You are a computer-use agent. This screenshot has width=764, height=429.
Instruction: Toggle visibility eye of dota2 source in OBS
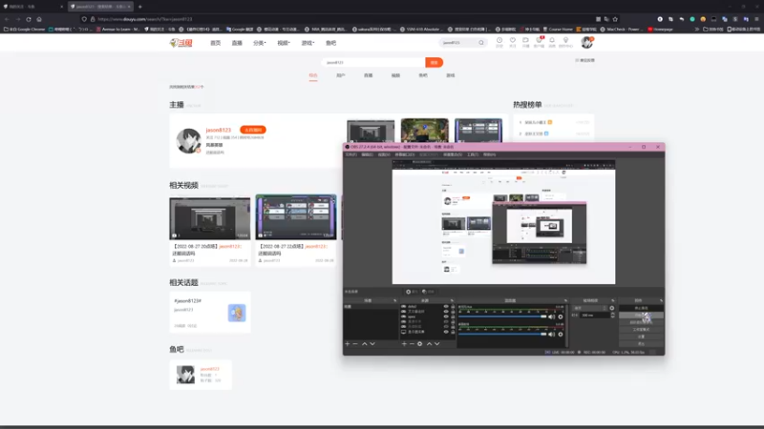pyautogui.click(x=446, y=306)
